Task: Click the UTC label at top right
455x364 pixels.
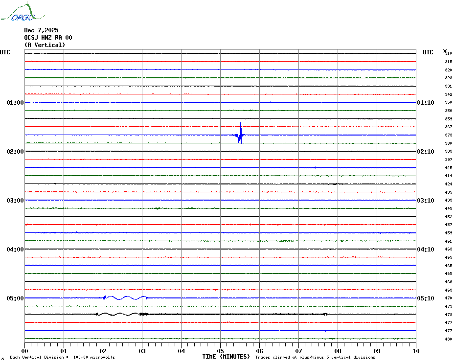Action: pyautogui.click(x=428, y=52)
